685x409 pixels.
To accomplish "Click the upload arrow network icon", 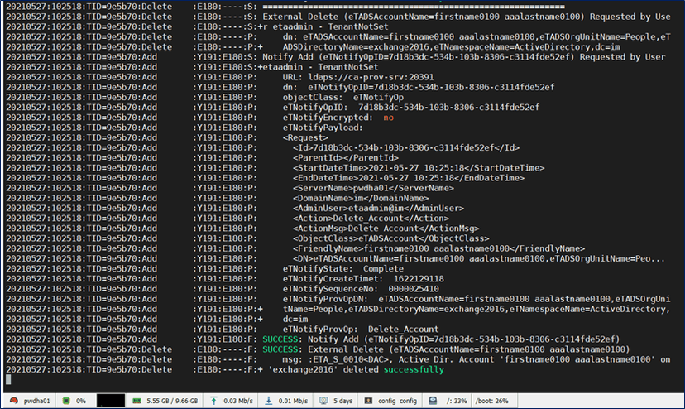I will pos(212,401).
